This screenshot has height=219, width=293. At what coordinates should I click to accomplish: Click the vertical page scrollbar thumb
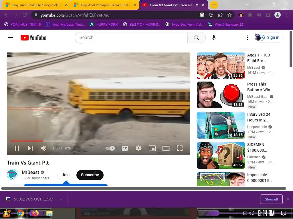click(291, 49)
